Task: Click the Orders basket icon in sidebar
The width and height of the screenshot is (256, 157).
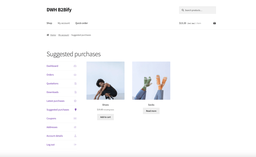Action: [75, 75]
